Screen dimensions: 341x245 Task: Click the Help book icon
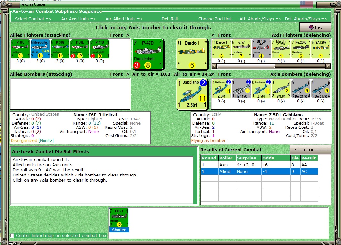[x=311, y=27]
